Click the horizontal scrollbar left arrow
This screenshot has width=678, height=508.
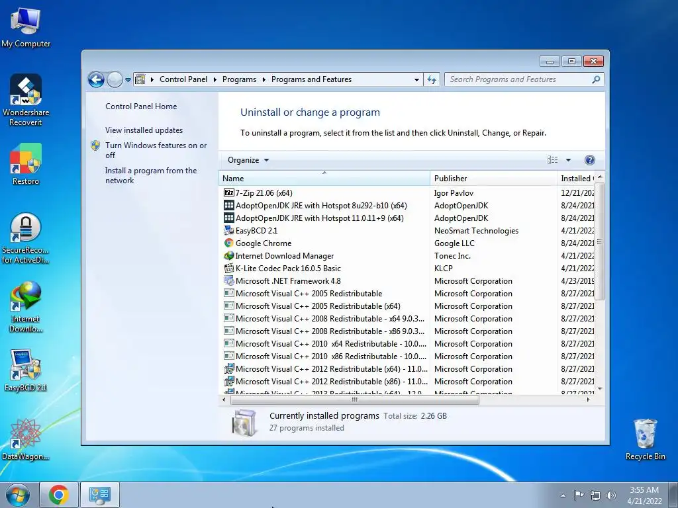224,400
